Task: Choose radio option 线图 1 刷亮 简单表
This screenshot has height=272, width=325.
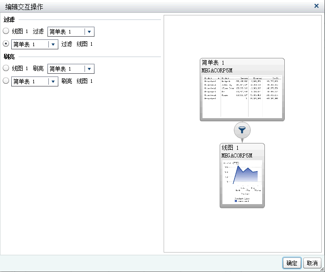Action: coord(6,68)
